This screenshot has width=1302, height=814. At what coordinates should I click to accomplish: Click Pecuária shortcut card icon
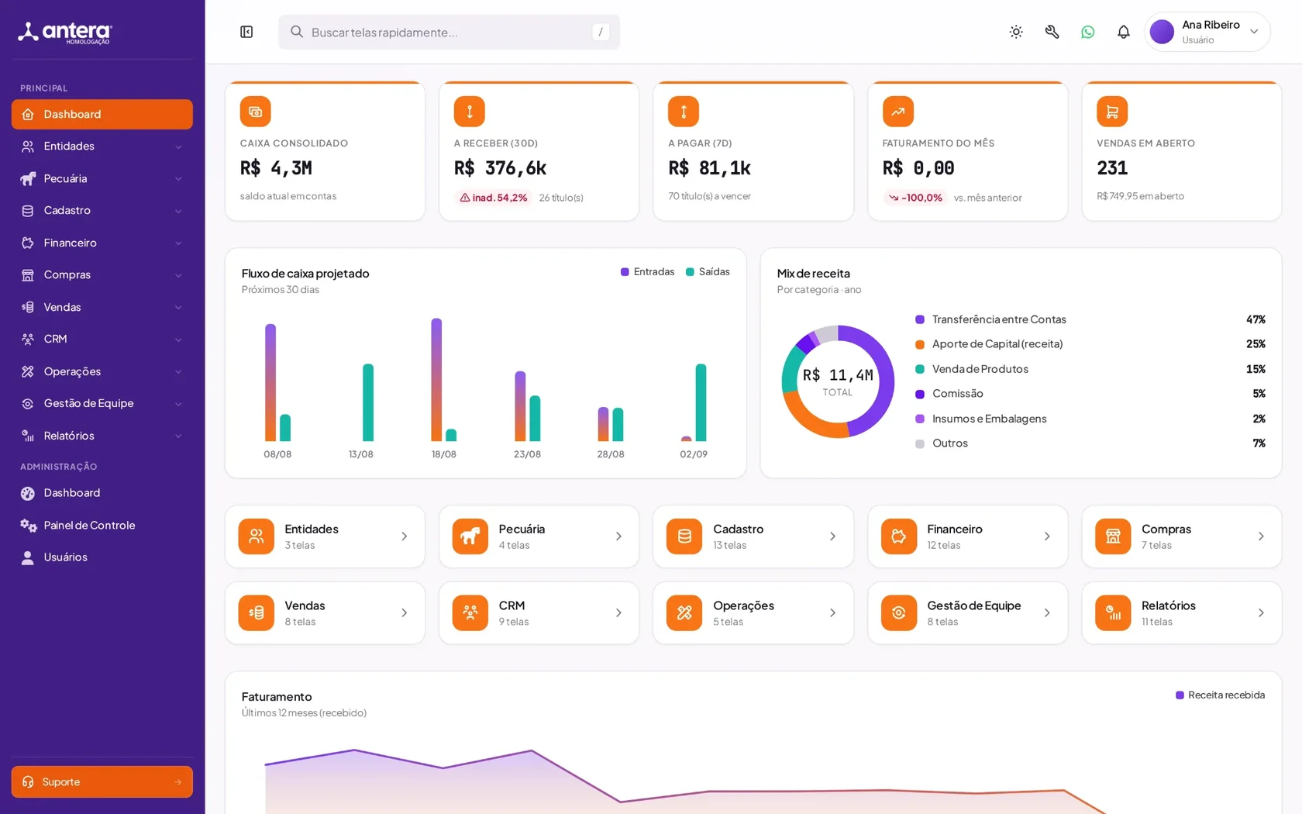470,536
